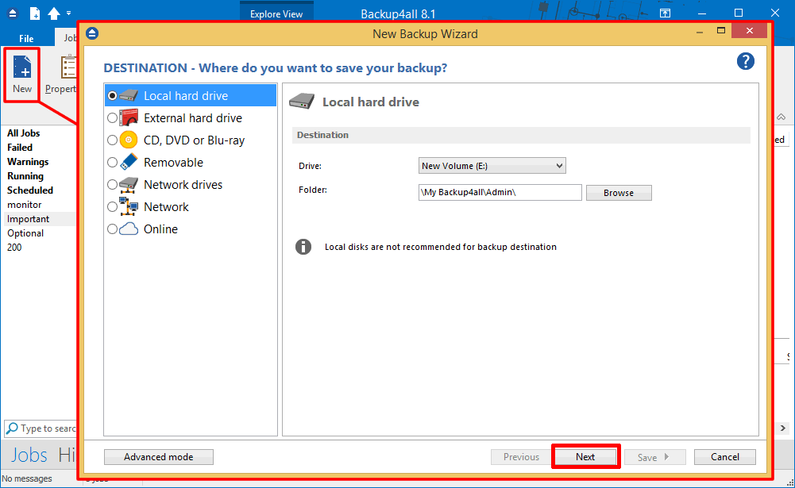Image resolution: width=795 pixels, height=488 pixels.
Task: Click the Folder path input field
Action: point(500,192)
